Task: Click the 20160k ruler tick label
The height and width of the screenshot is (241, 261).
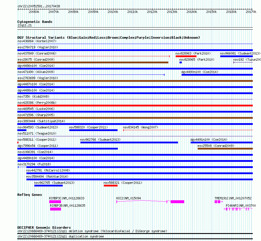Action: click(x=231, y=12)
